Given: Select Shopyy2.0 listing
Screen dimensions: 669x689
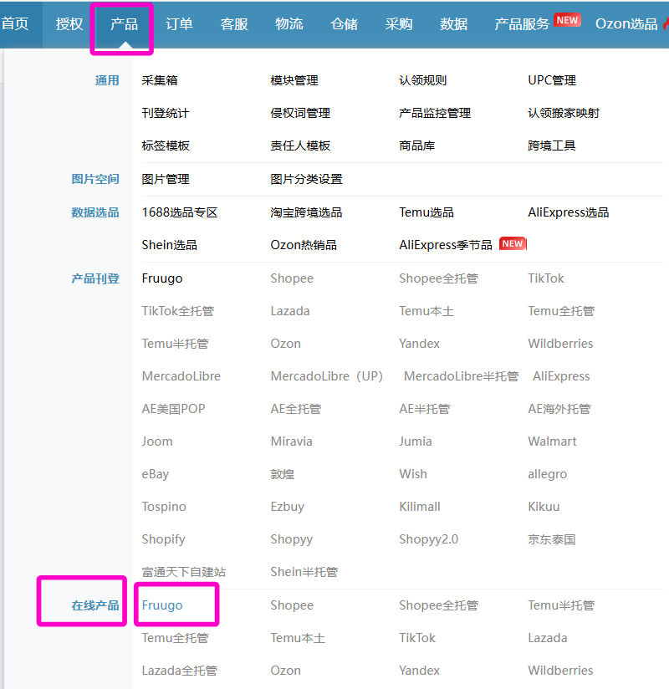Looking at the screenshot, I should pos(428,539).
